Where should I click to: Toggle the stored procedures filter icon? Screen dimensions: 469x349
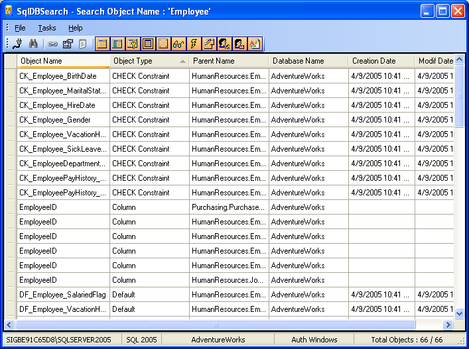click(x=209, y=44)
